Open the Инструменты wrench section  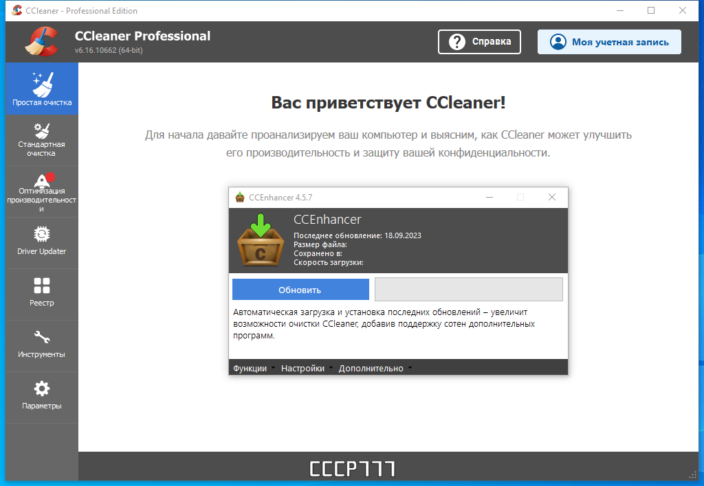coord(42,346)
